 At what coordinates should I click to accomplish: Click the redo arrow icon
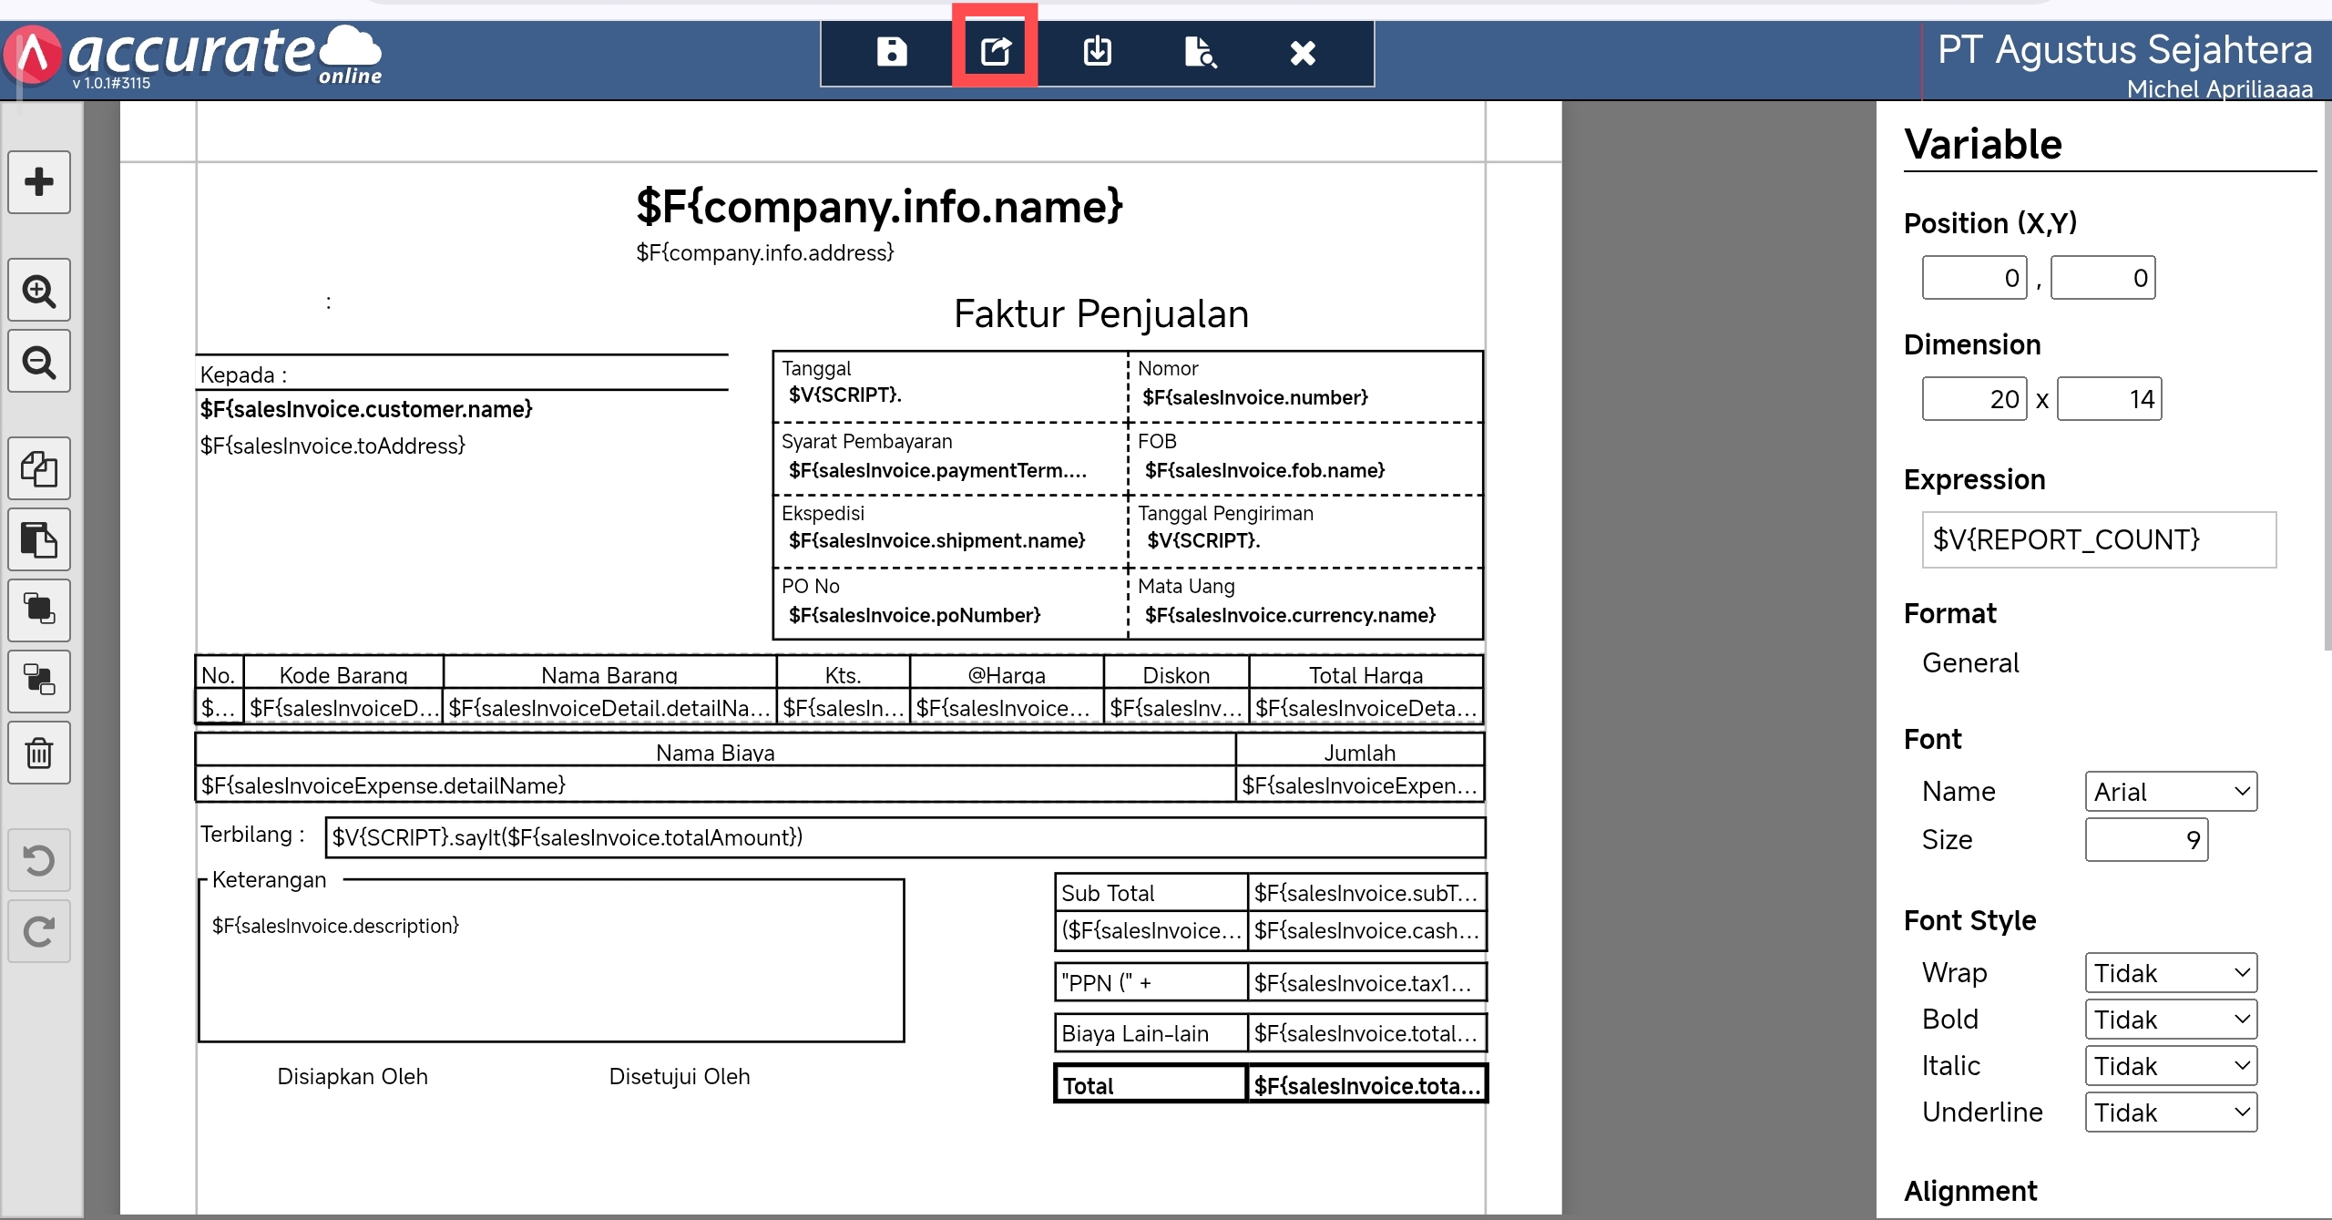[x=39, y=931]
